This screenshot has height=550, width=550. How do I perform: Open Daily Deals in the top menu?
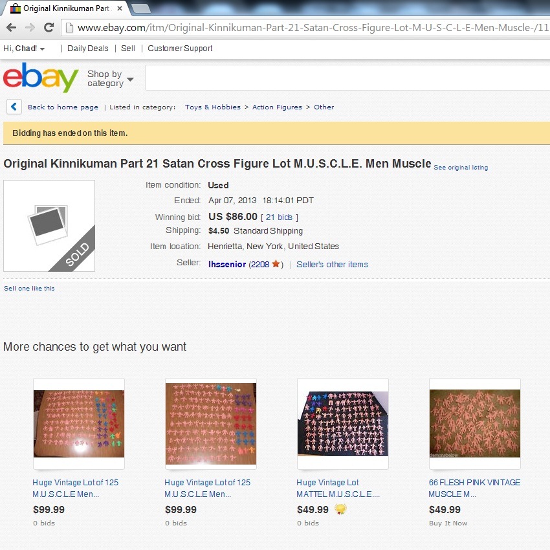pos(88,49)
